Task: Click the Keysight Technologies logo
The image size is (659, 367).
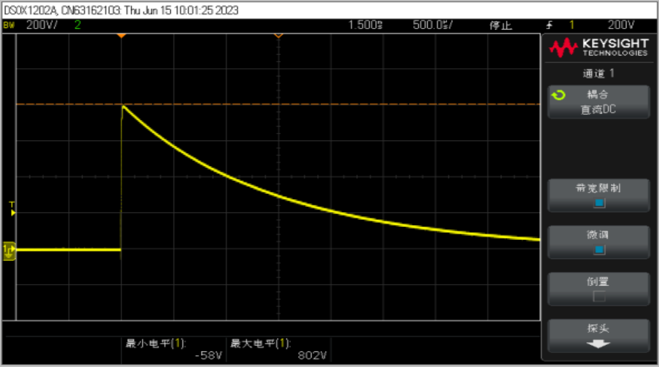Action: point(598,47)
